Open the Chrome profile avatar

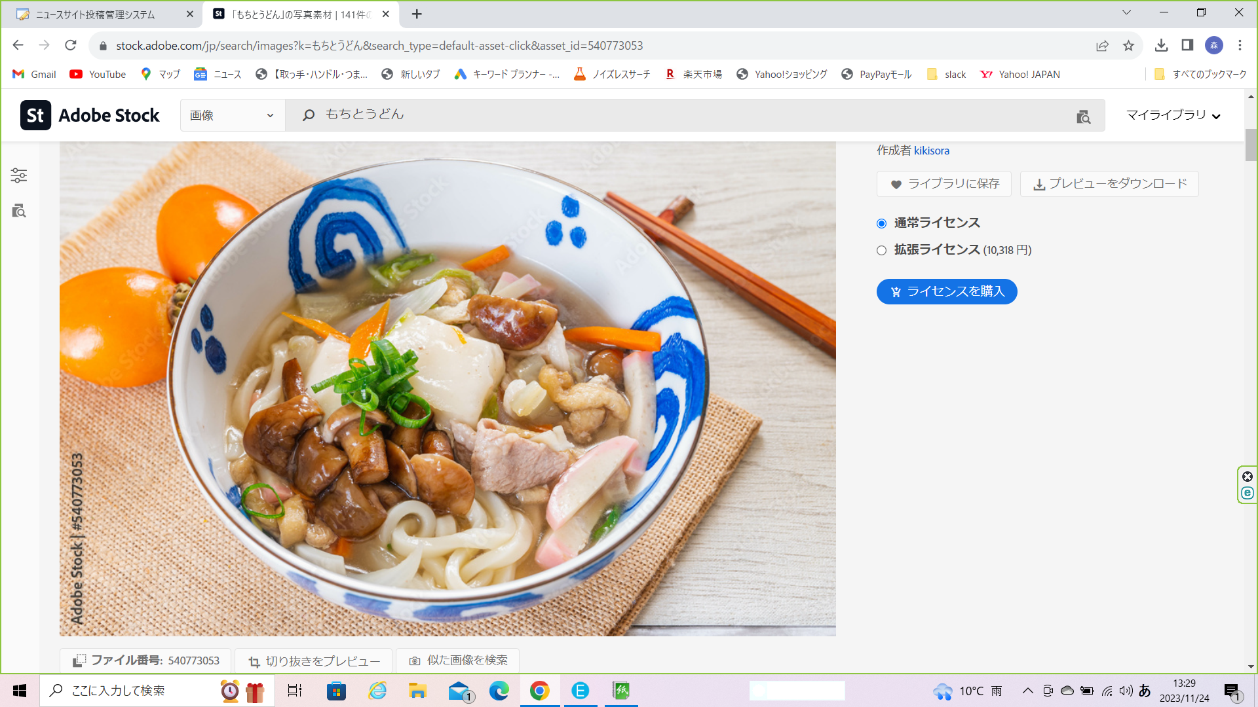(1214, 45)
